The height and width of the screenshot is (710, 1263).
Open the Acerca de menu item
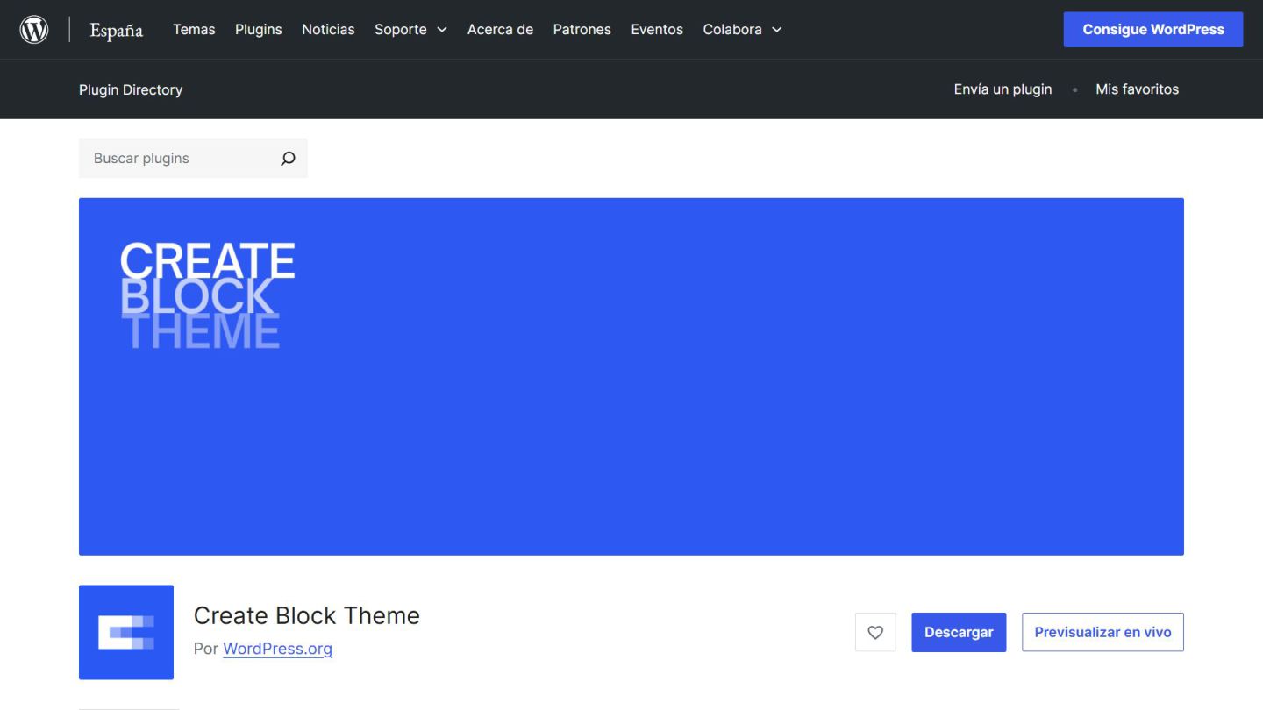point(500,29)
